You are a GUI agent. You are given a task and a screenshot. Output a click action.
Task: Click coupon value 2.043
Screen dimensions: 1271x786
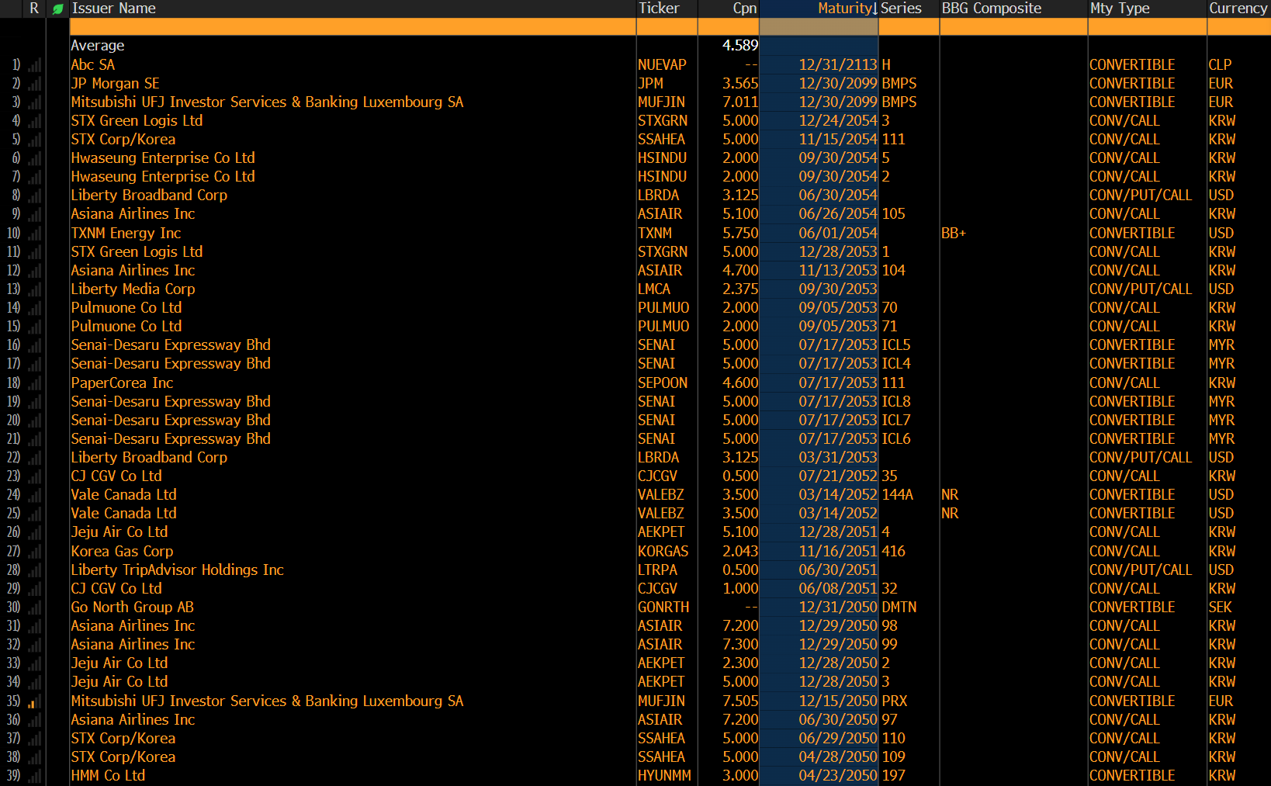[740, 552]
